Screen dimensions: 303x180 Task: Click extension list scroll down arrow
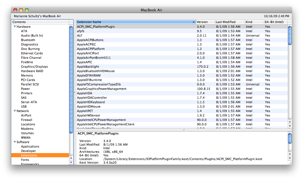point(290,126)
